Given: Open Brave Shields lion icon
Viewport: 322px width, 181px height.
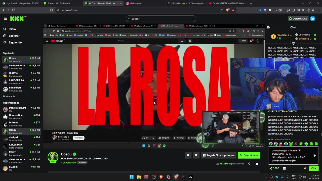Looking at the screenshot, I should [x=227, y=10].
